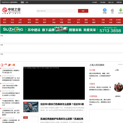Click the 任达华 article thumbnail

31,107
